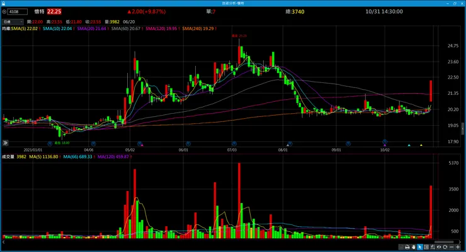Click SMA(20) 21.64 indicator label

click(x=91, y=29)
